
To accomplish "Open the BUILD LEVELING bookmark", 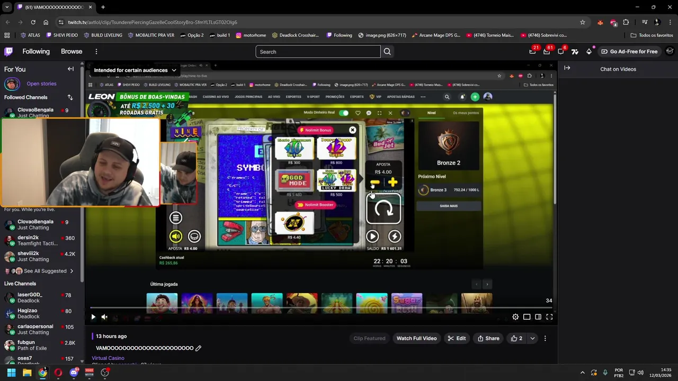I will coord(103,35).
